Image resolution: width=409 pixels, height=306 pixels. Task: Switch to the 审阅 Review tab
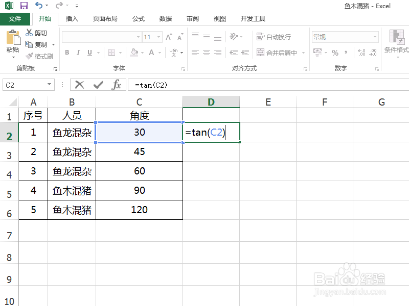click(x=193, y=19)
